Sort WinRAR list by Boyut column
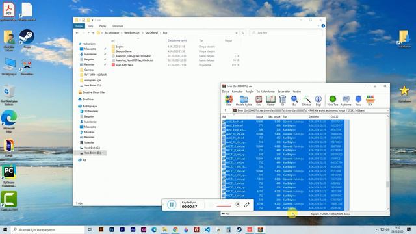Viewport: 416px width, 234px height. click(259, 117)
